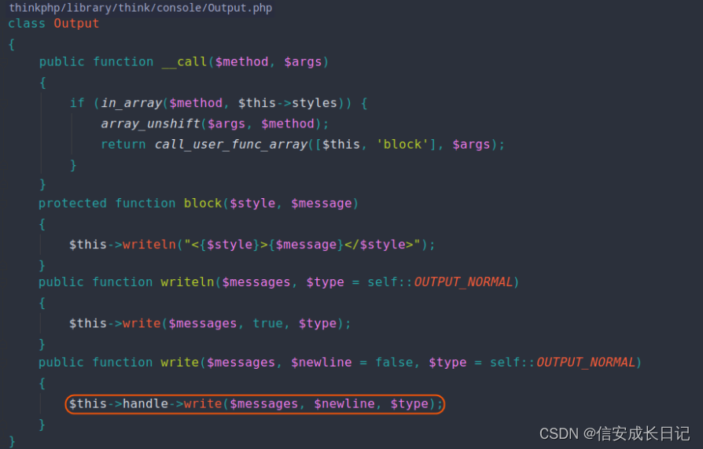The width and height of the screenshot is (703, 449).
Task: Click writeln call inside the block function
Action: point(149,245)
